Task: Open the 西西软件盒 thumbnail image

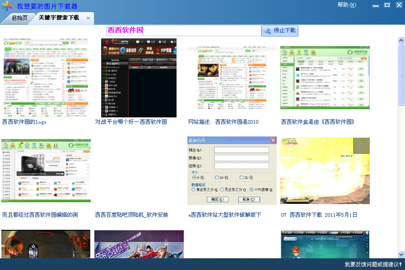Action: [325, 78]
